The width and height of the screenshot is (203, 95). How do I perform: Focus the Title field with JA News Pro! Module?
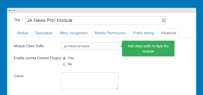tap(96, 20)
